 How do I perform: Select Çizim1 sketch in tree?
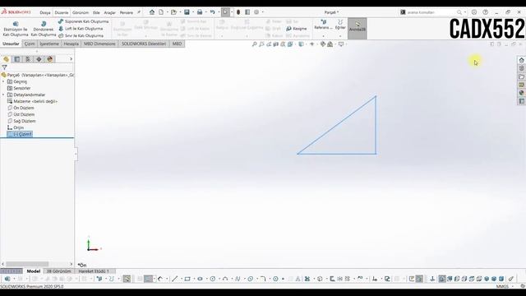pos(20,134)
